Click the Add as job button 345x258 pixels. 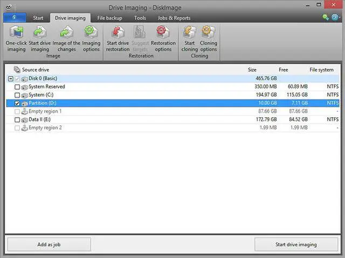tap(49, 245)
